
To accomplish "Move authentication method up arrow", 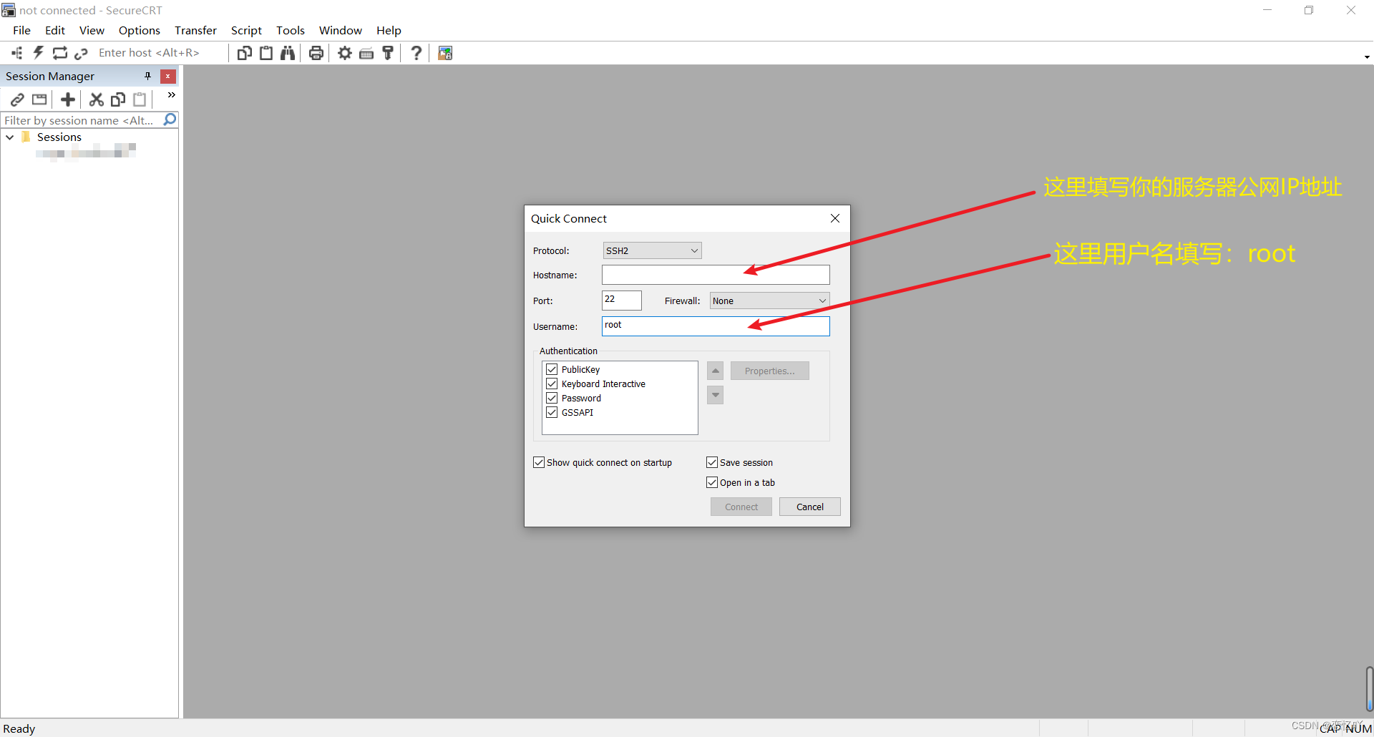I will coord(716,371).
